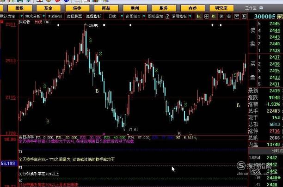
Task: Expand the 技术分析 dropdown arrow
Action: tap(43, 16)
